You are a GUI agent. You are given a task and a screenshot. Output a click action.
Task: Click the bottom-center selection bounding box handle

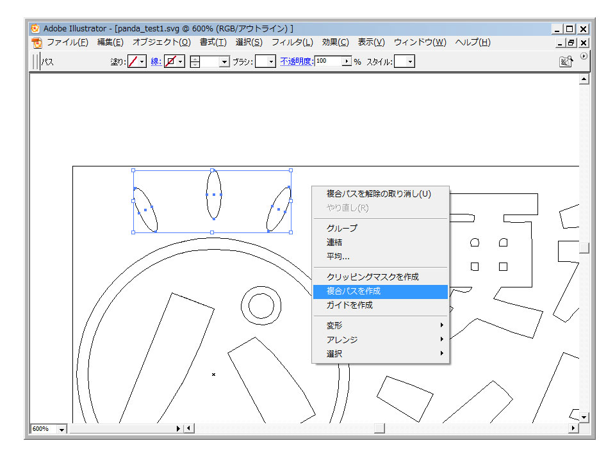[212, 232]
